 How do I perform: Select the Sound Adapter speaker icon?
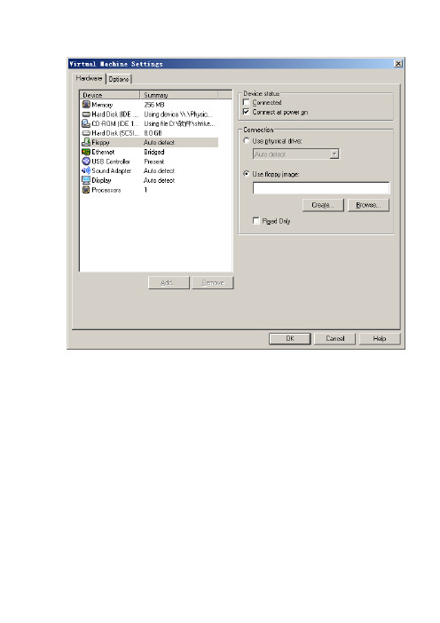click(86, 170)
